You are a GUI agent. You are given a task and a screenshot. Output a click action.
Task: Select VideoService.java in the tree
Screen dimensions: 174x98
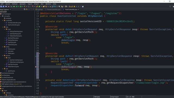point(13,66)
